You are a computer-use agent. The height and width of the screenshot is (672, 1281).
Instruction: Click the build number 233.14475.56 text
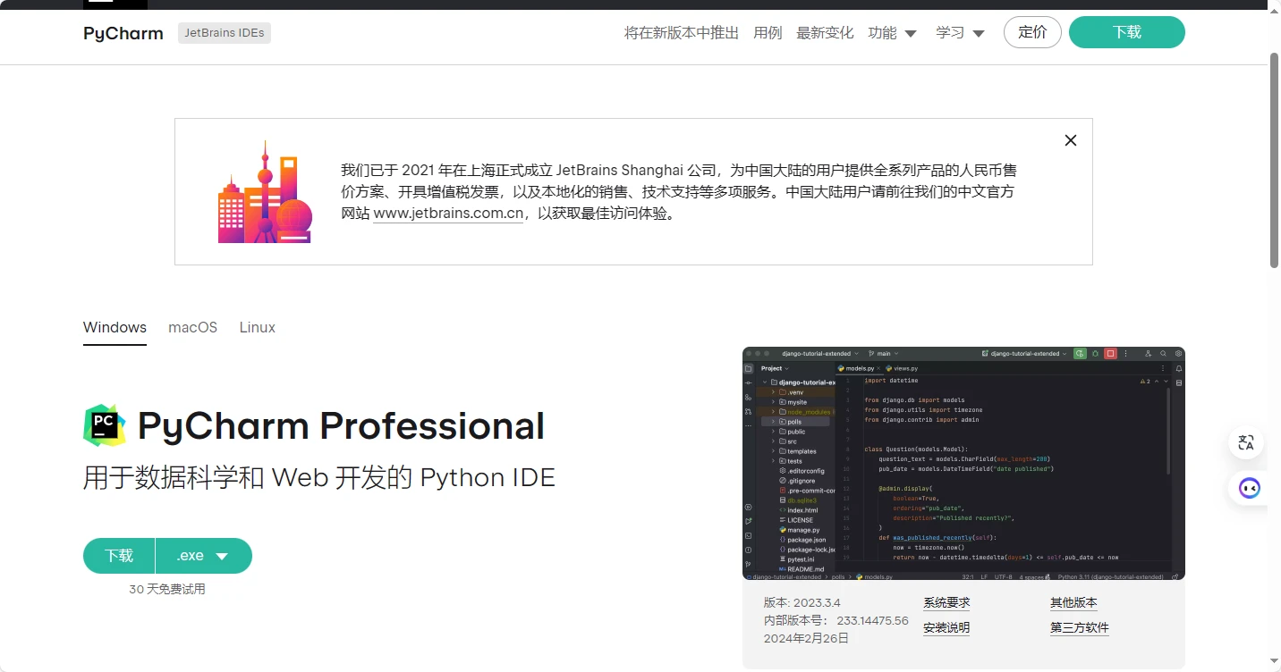coord(872,621)
